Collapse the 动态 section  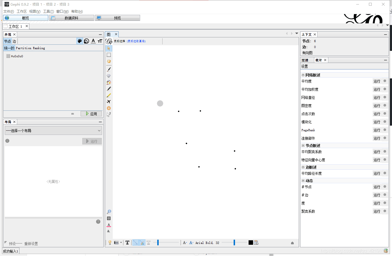tap(303, 181)
